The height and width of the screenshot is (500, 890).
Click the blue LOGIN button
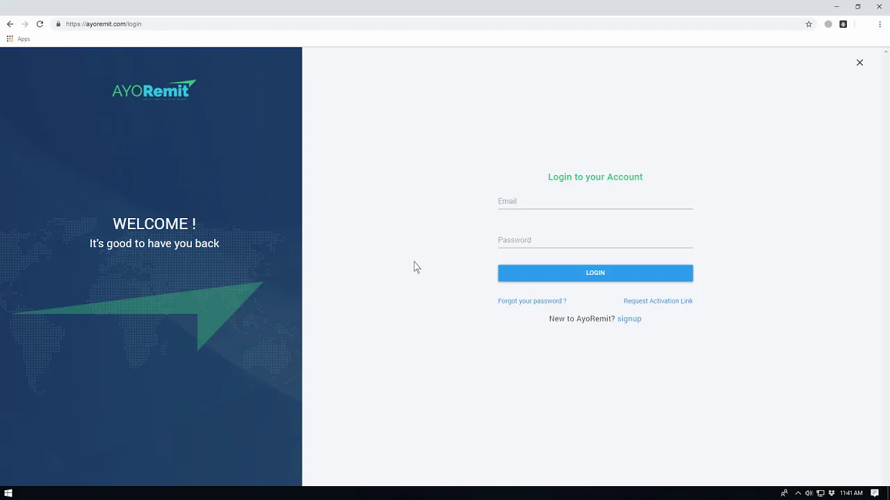point(595,273)
